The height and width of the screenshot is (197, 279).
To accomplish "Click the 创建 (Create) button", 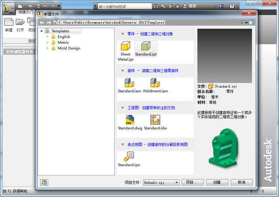I will (217, 182).
